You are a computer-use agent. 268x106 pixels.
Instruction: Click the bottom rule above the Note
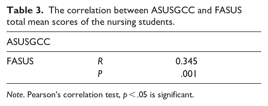click(134, 83)
